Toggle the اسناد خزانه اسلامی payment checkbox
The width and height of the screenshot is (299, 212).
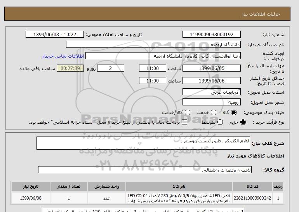pyautogui.click(x=184, y=123)
